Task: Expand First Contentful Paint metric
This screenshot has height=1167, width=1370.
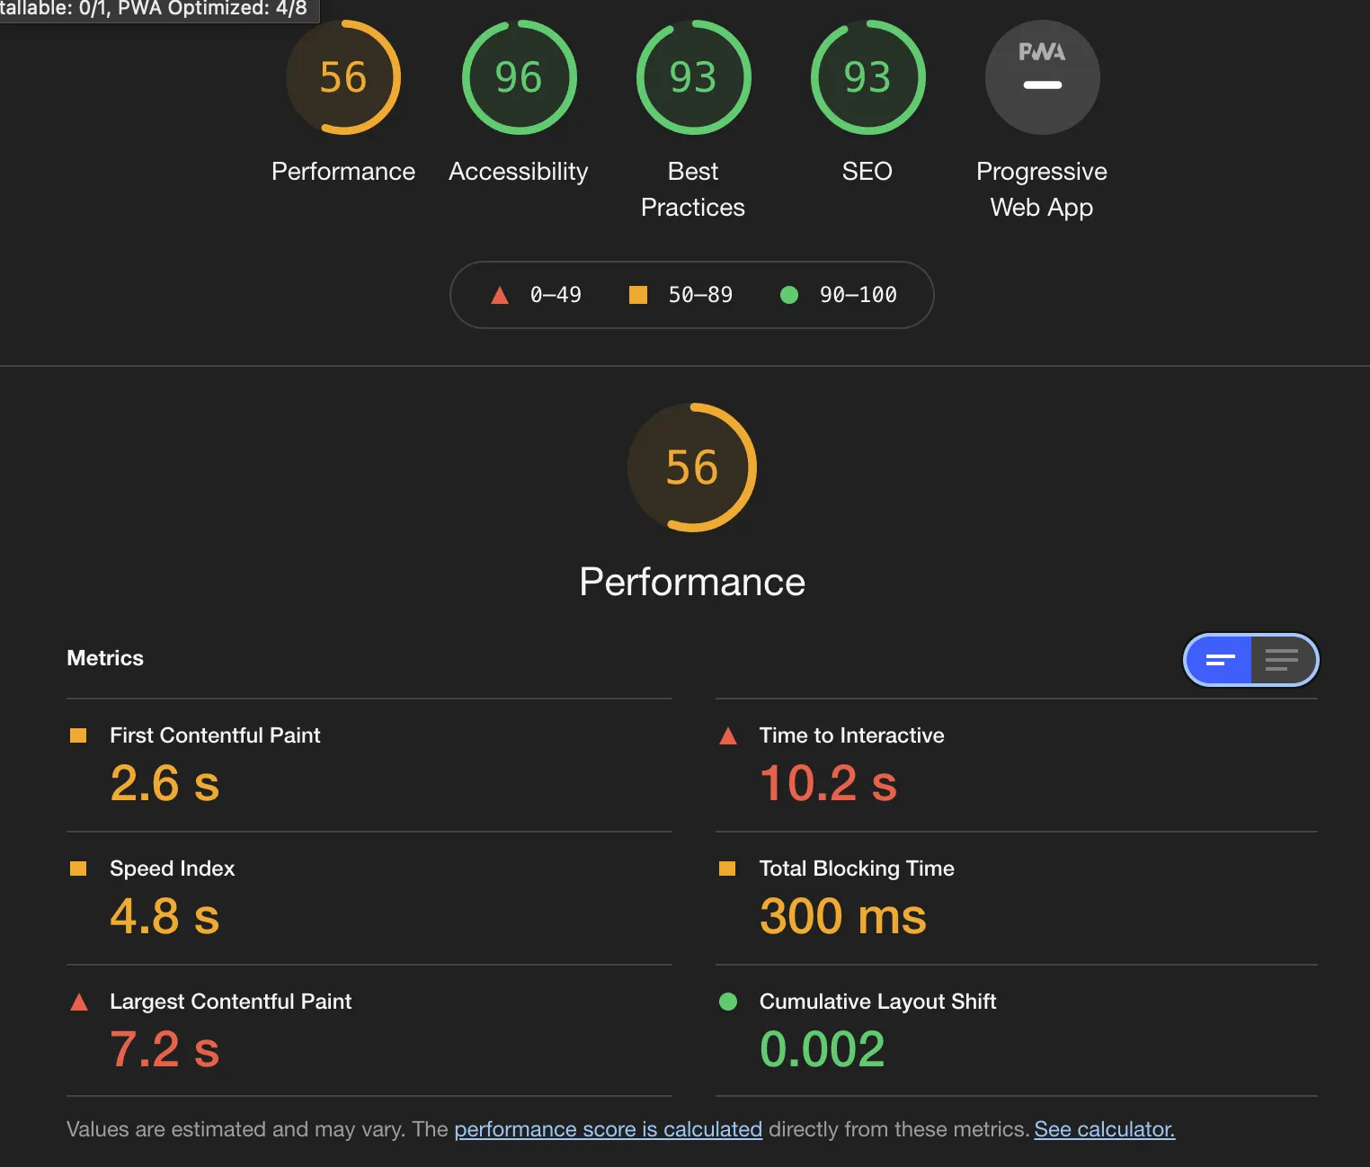Action: click(215, 735)
